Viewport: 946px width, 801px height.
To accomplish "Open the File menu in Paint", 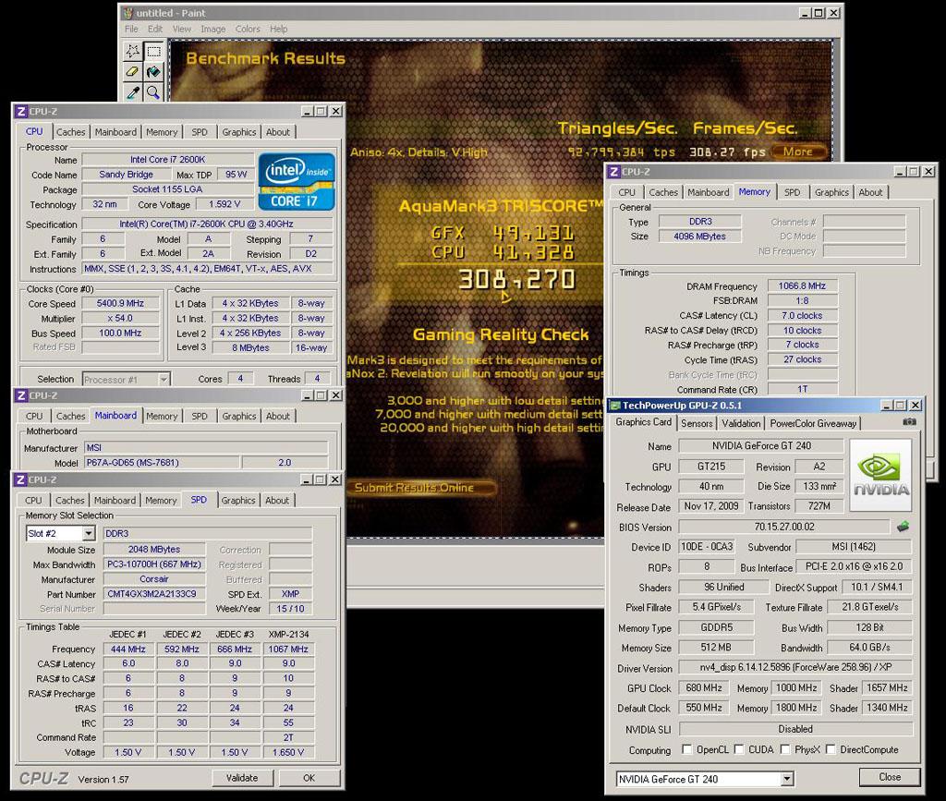I will pyautogui.click(x=131, y=29).
